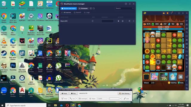Collapse the BlueStacks side toolbar
The width and height of the screenshot is (191, 107).
pyautogui.click(x=187, y=13)
